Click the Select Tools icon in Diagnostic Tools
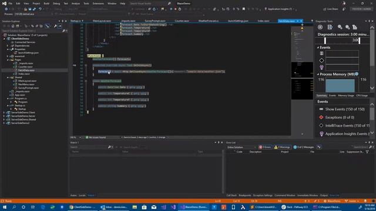The height and width of the screenshot is (211, 376). (x=330, y=27)
